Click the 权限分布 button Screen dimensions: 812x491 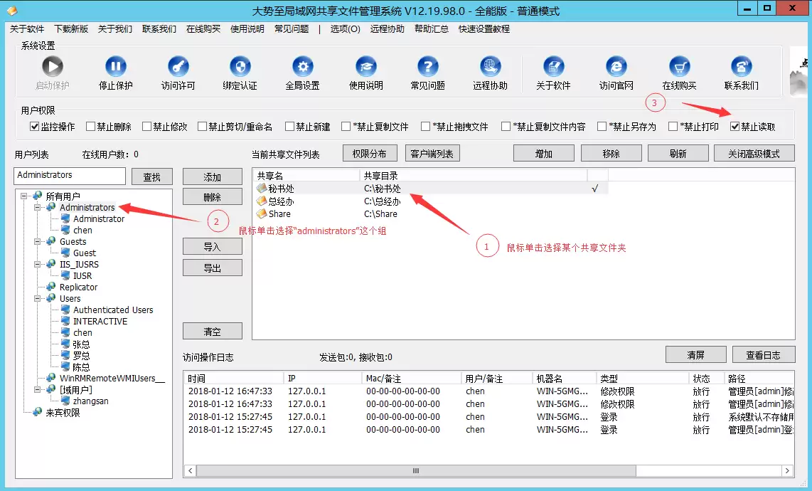click(370, 154)
